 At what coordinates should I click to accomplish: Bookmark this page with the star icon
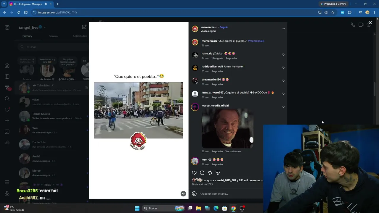tap(333, 12)
